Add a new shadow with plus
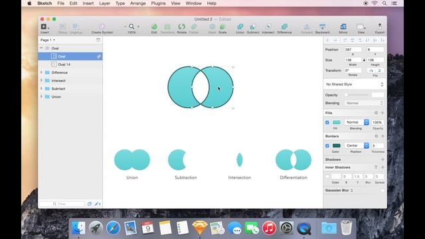 pyautogui.click(x=382, y=159)
